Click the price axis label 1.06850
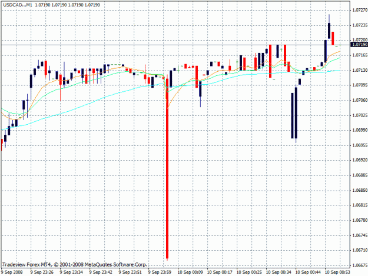The height and width of the screenshot is (276, 368). 360,190
